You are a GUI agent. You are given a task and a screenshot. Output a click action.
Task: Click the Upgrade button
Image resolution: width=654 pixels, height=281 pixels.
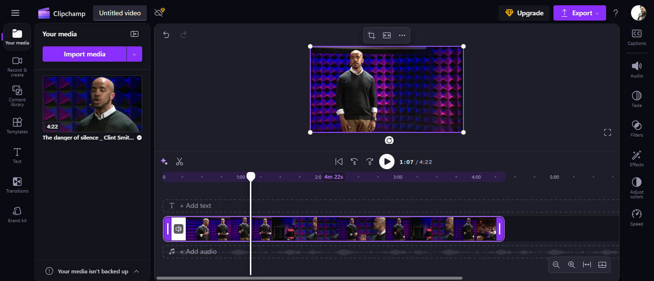click(524, 13)
